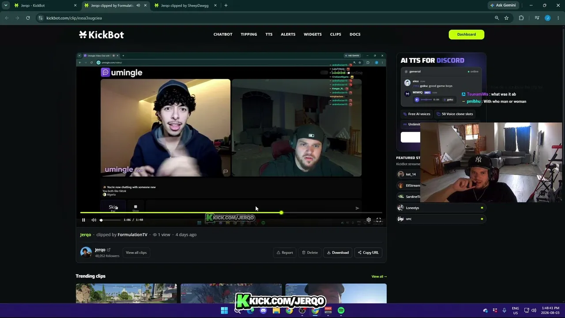Open the Windows Start menu
This screenshot has width=565, height=318.
coord(224,310)
